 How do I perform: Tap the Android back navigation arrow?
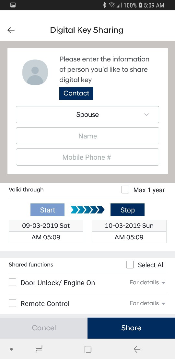coord(137,349)
